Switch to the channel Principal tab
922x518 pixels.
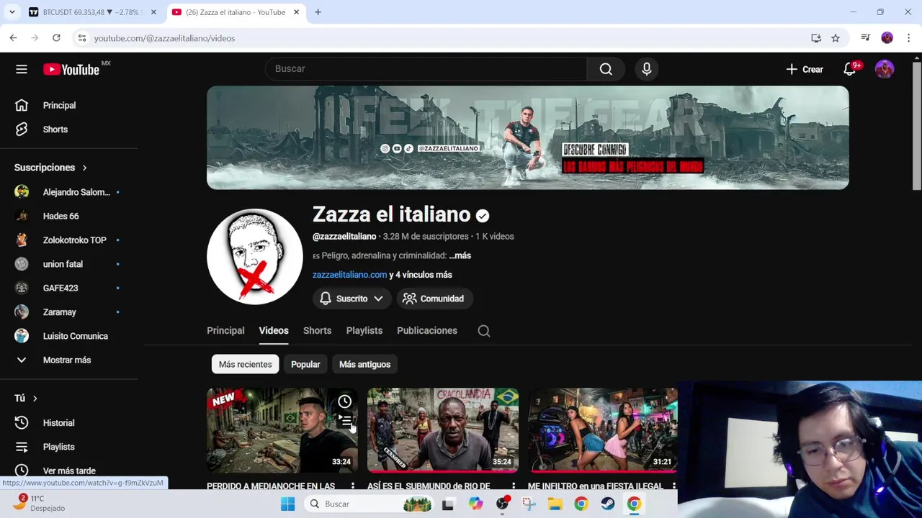(x=225, y=330)
